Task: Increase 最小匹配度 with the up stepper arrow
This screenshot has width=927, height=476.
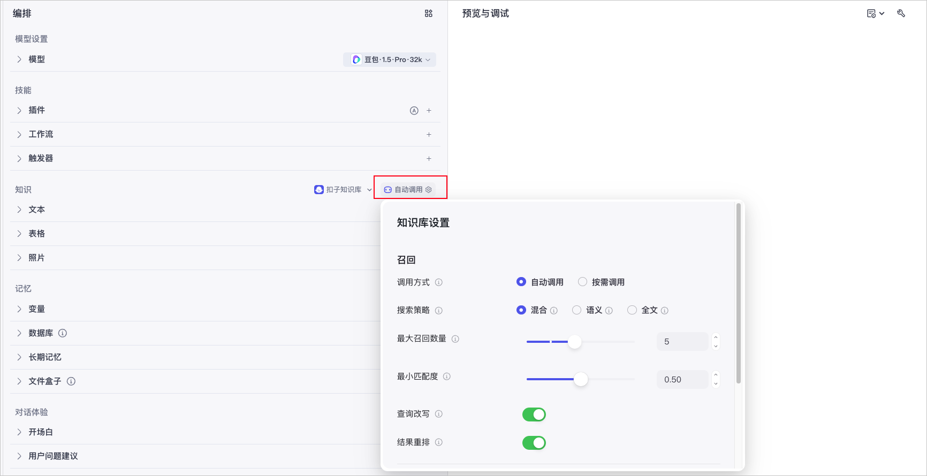Action: (x=716, y=375)
